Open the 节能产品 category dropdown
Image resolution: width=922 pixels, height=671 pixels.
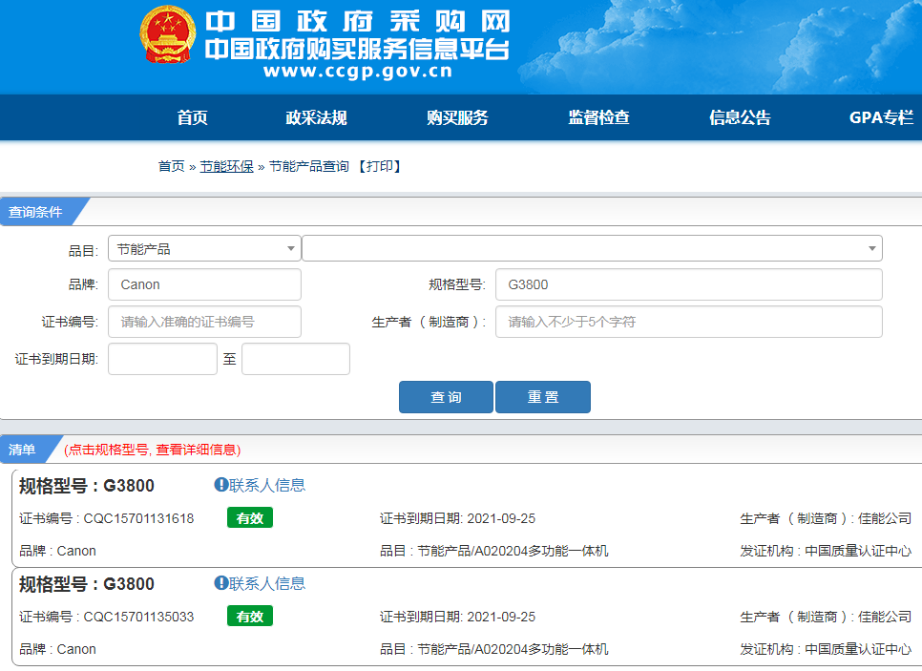tap(204, 249)
